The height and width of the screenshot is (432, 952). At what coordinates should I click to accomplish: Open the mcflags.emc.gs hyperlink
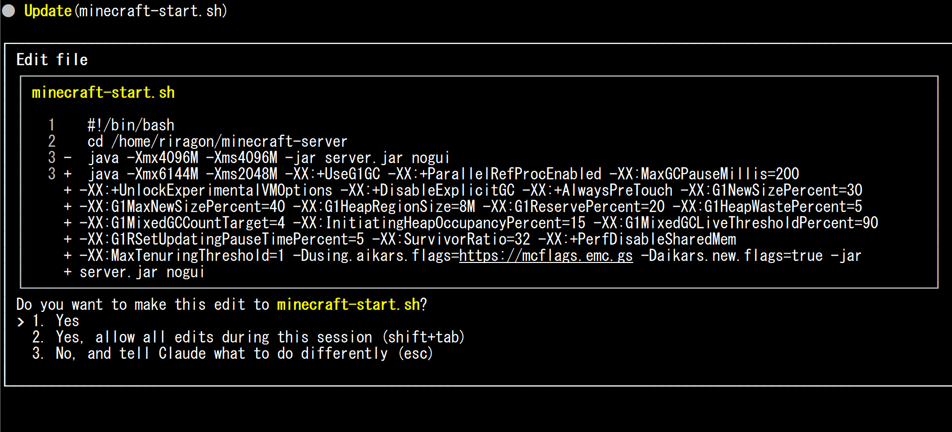(546, 256)
